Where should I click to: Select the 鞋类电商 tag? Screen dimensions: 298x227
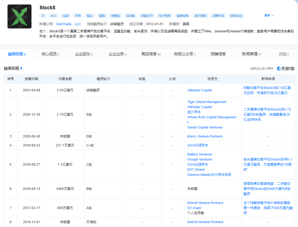tap(183, 16)
